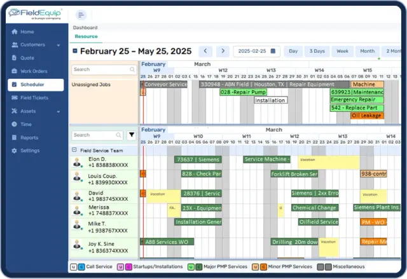Click magenta Startups/Installations legend swatch
407x279 pixels.
pyautogui.click(x=128, y=267)
